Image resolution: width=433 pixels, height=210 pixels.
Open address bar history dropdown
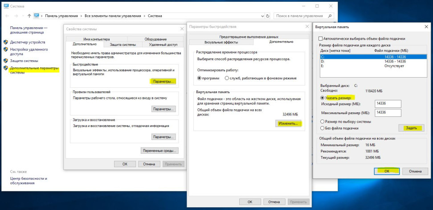[262, 16]
